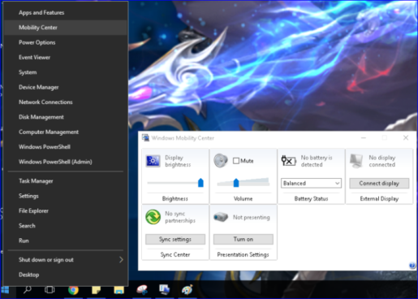Switch to Mobility Center taskbar icon
Image resolution: width=418 pixels, height=299 pixels.
pyautogui.click(x=165, y=290)
